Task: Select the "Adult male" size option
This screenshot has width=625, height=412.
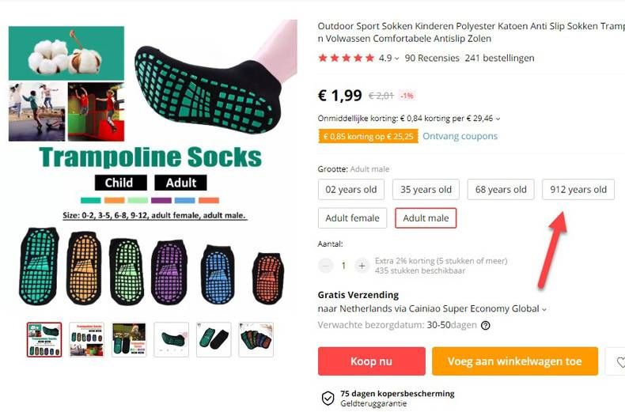Action: tap(426, 218)
